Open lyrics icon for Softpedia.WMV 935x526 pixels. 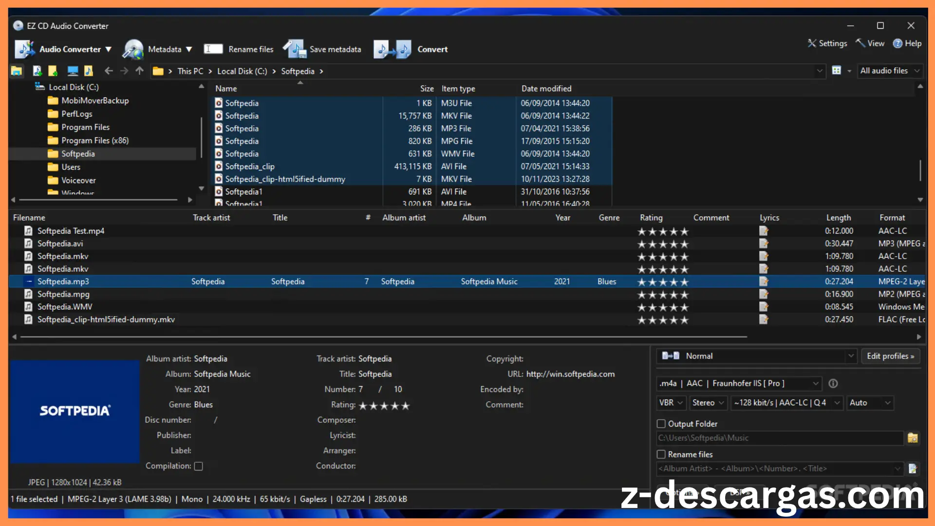point(763,307)
